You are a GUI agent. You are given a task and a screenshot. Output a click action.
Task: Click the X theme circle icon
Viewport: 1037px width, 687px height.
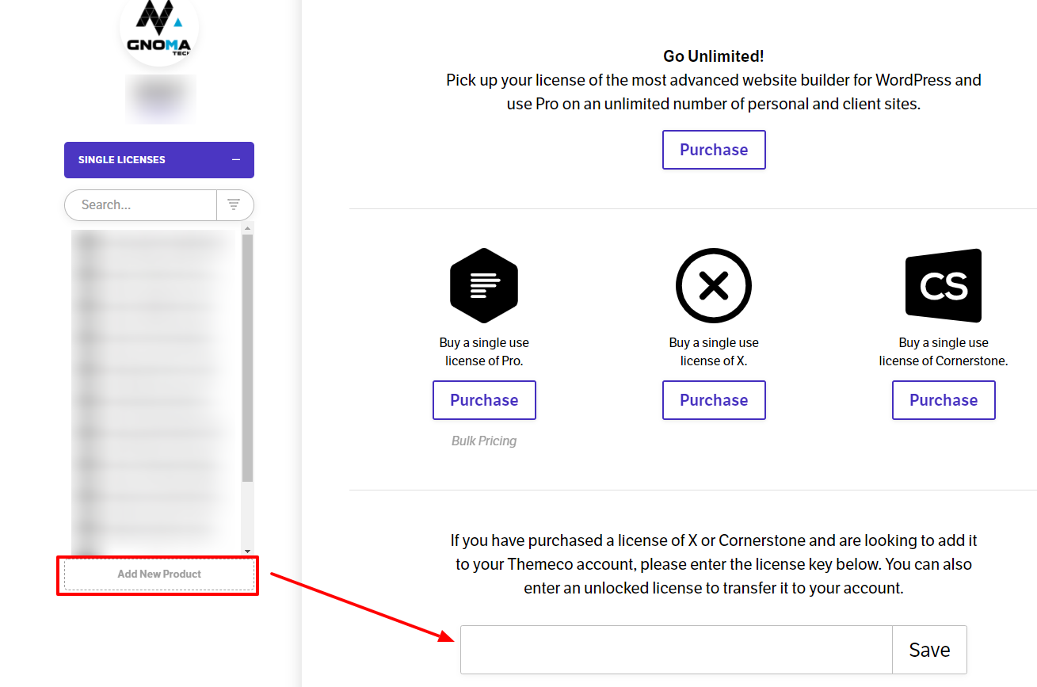coord(714,285)
